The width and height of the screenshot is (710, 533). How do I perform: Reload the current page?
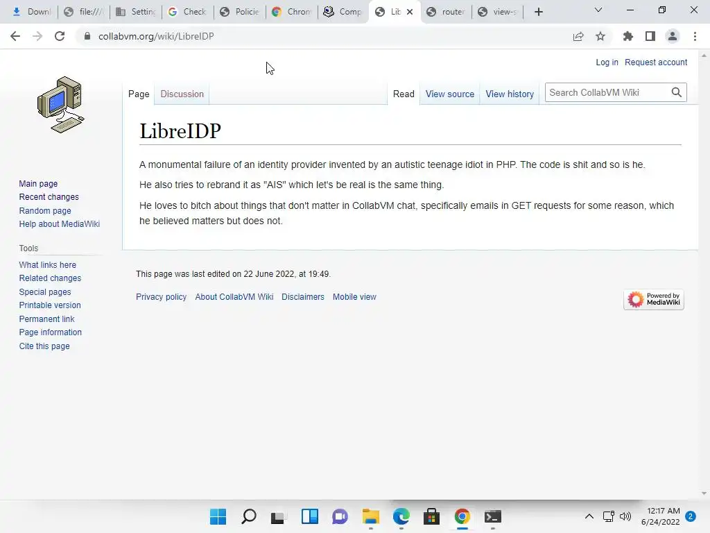click(x=60, y=36)
